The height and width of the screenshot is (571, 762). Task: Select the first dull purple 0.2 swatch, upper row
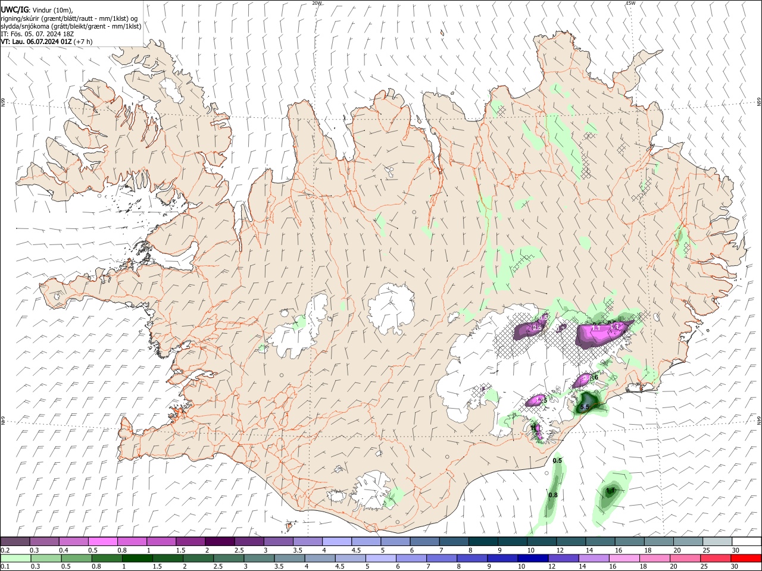coord(15,542)
